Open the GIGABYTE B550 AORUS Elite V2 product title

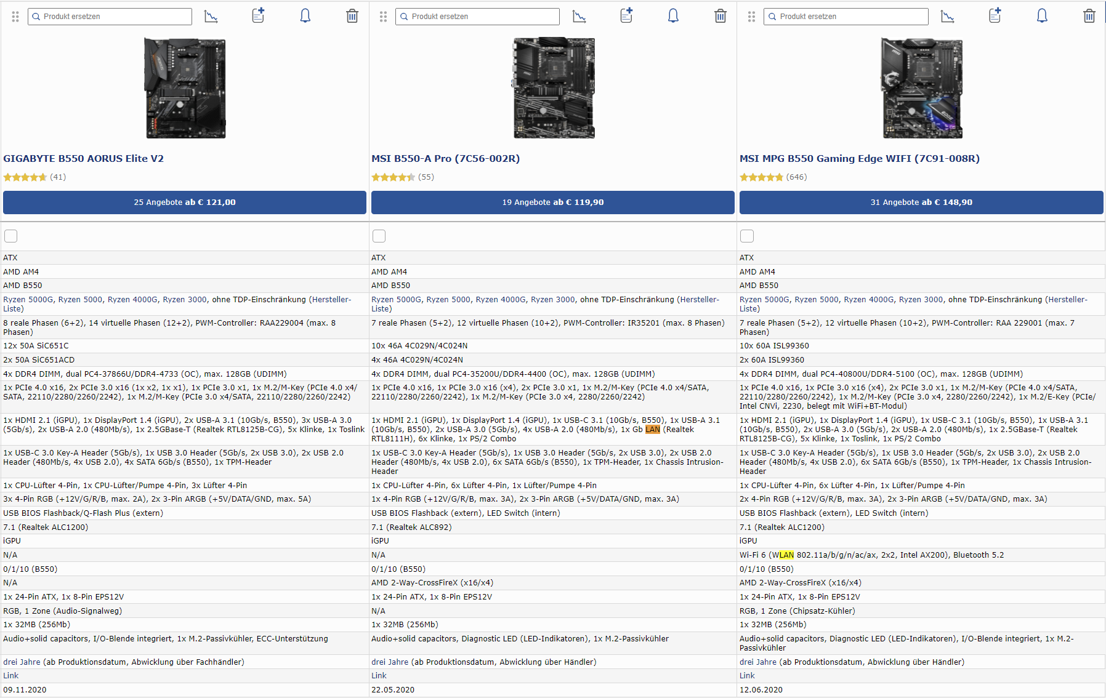tap(84, 159)
